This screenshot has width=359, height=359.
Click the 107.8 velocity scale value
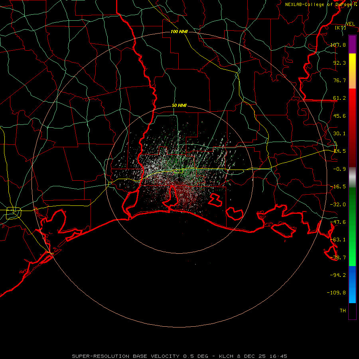(x=338, y=45)
